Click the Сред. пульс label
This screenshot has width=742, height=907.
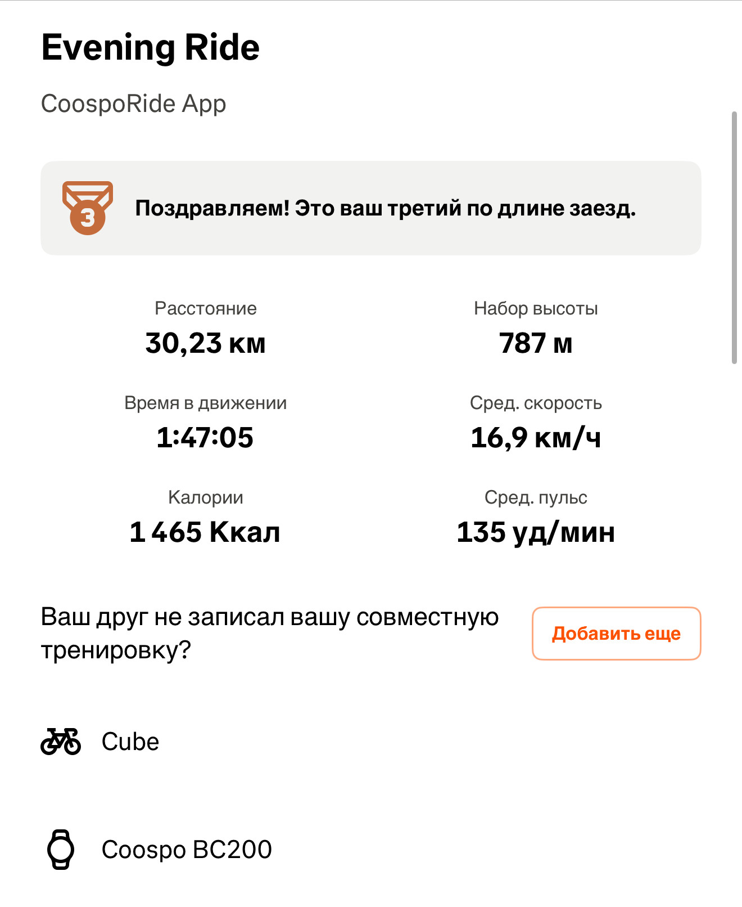click(x=536, y=497)
